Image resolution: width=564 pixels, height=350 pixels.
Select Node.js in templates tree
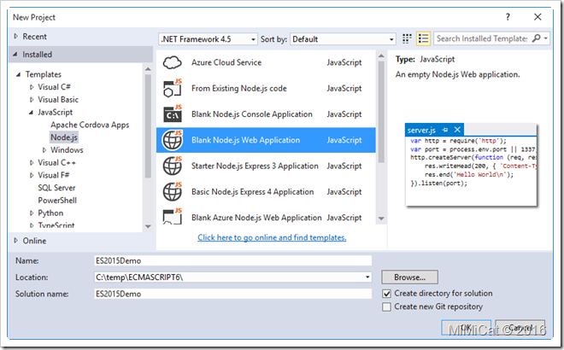[x=64, y=137]
